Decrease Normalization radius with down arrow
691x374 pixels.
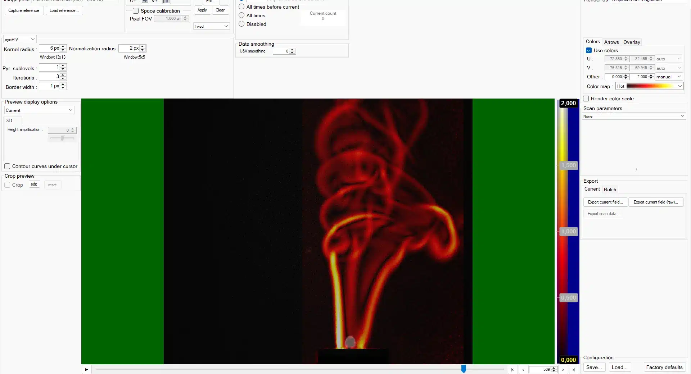click(x=143, y=50)
